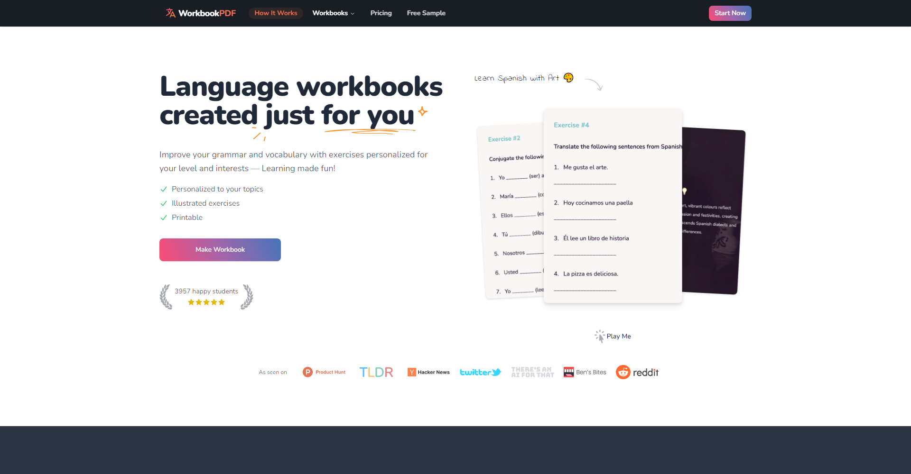The height and width of the screenshot is (474, 911).
Task: Expand the Workbooks dropdown menu
Action: (x=331, y=13)
